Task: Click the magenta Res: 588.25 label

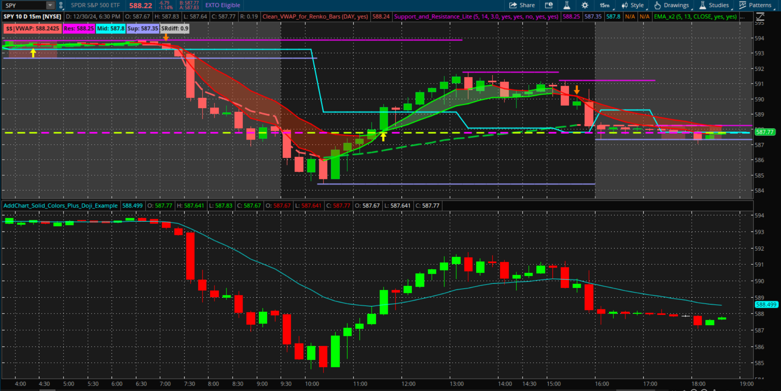Action: coord(79,29)
